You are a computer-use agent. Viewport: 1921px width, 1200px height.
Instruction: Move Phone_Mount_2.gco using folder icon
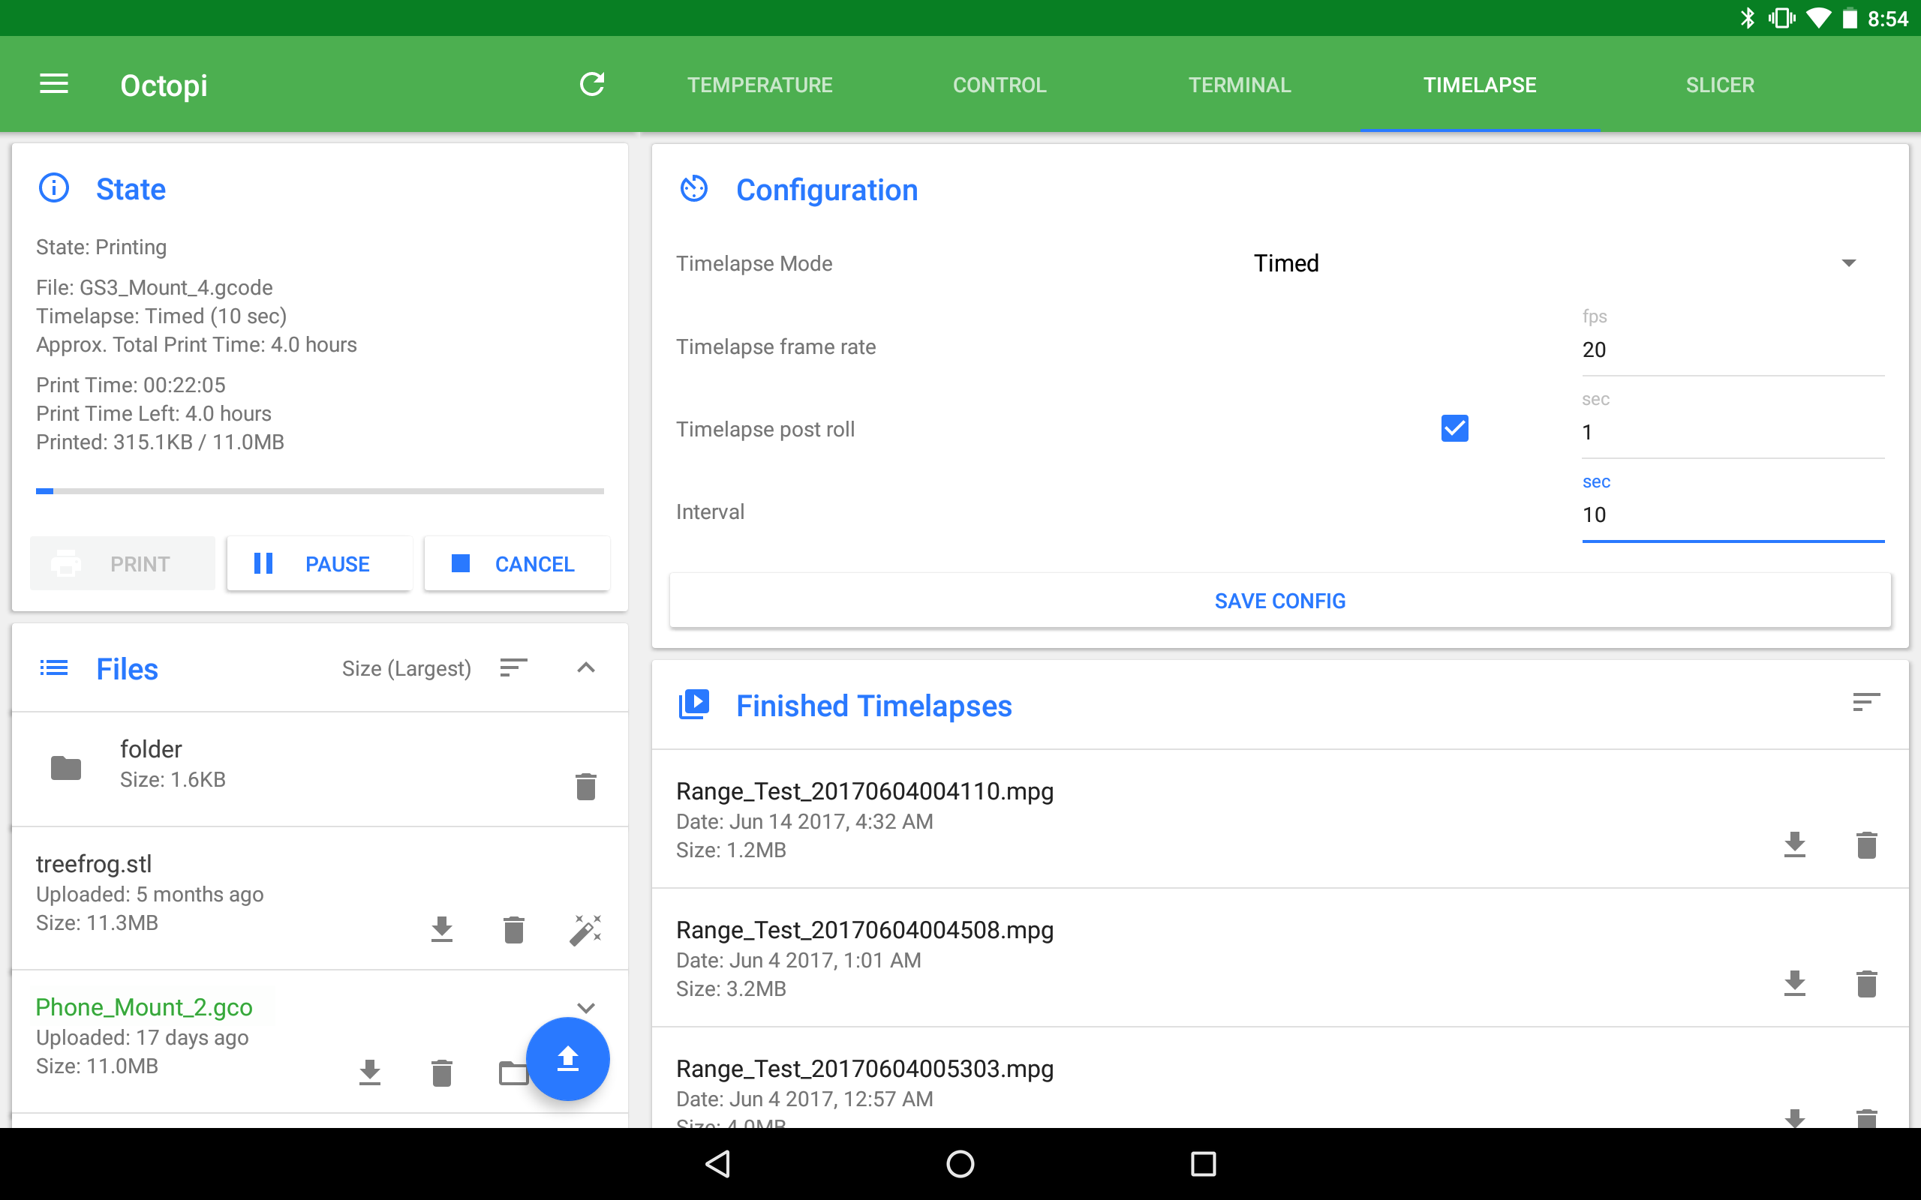pos(513,1072)
